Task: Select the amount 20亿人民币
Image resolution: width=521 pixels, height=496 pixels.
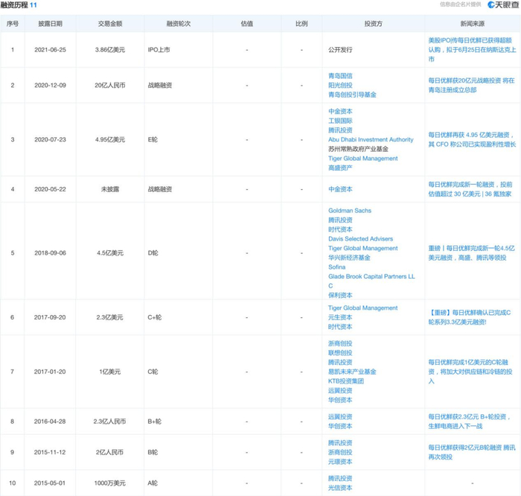Action: (110, 86)
